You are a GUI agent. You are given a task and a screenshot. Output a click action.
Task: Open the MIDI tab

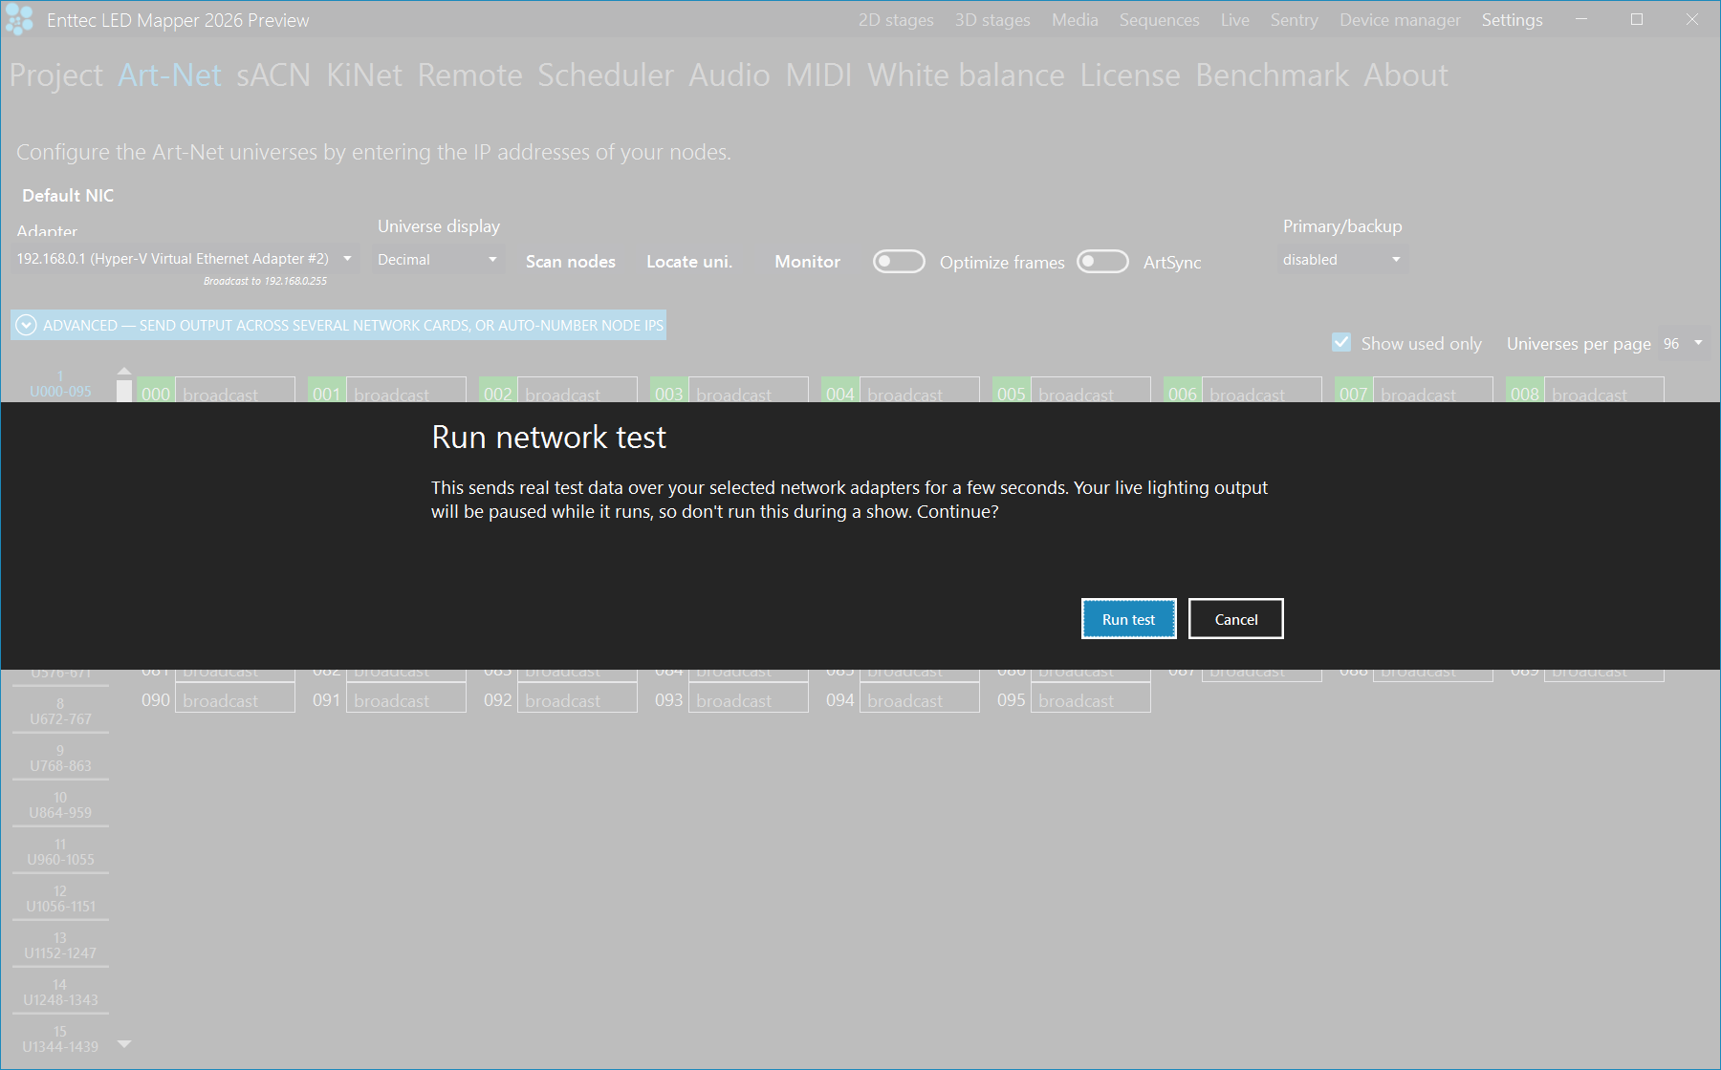[818, 75]
